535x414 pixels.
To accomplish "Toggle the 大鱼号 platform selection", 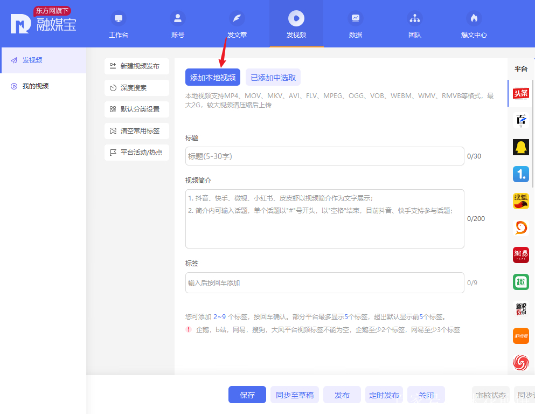I will [520, 227].
